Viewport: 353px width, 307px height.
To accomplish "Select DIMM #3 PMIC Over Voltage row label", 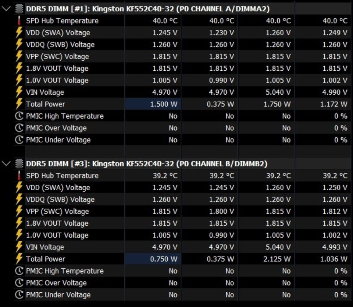I will 56,283.
